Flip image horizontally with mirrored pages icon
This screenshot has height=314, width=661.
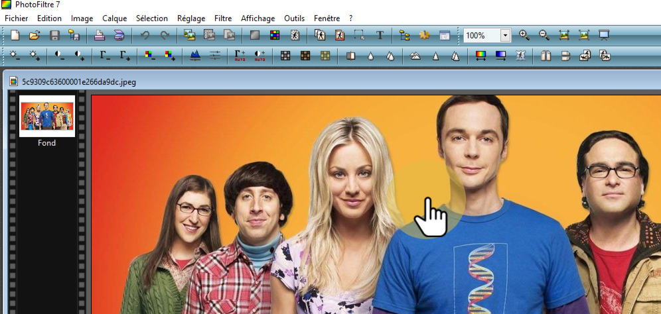click(546, 56)
